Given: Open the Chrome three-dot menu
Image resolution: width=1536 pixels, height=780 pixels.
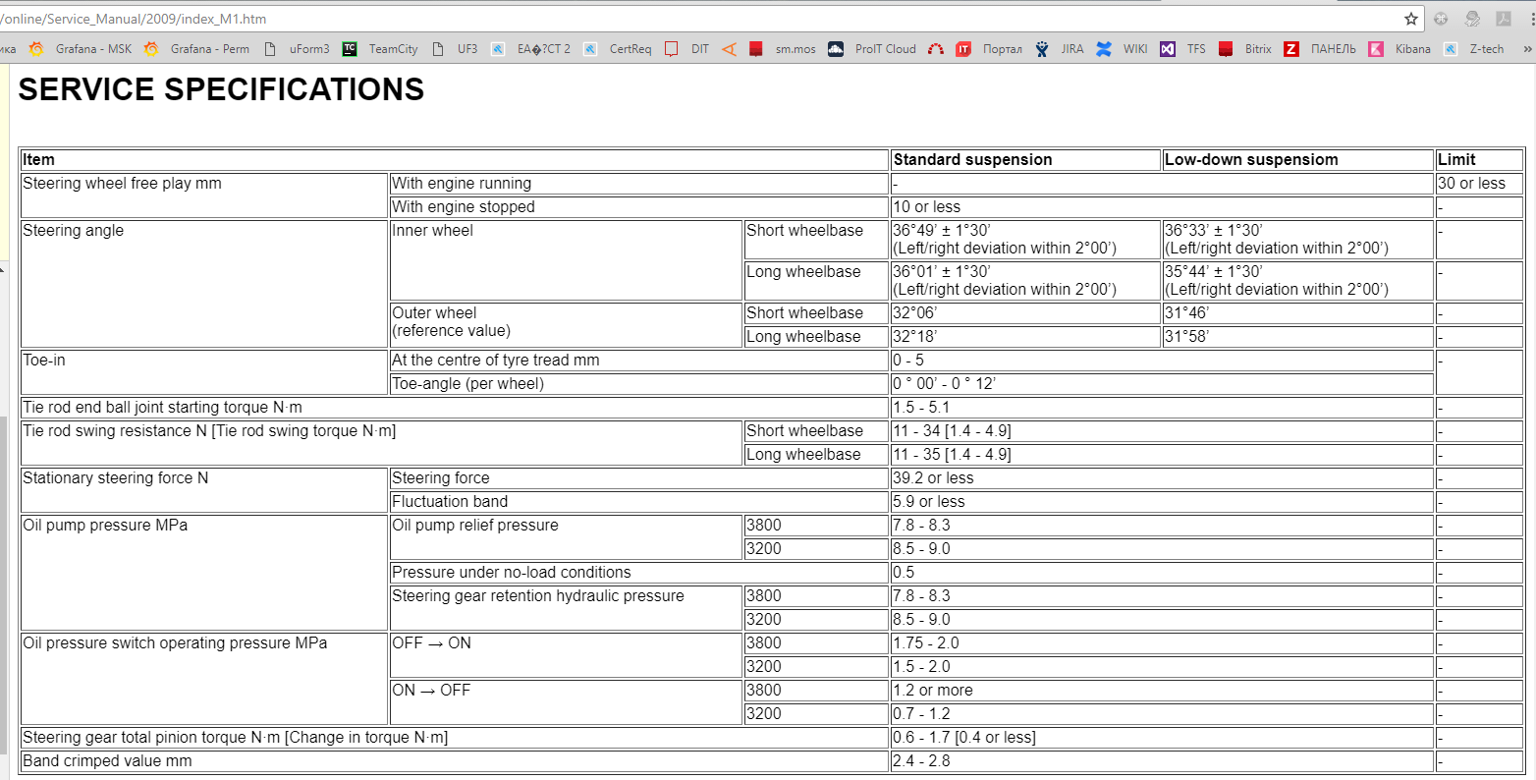Looking at the screenshot, I should (1531, 19).
